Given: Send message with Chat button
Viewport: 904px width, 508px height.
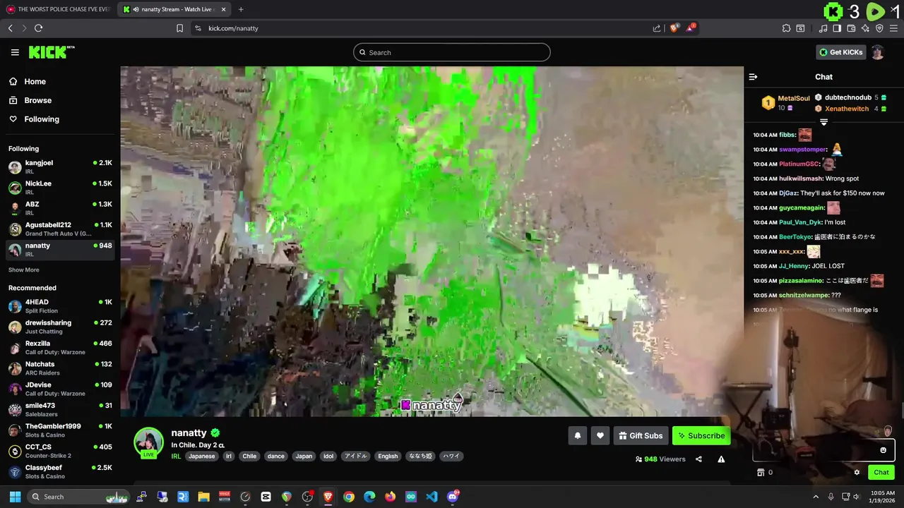Looking at the screenshot, I should pos(881,473).
